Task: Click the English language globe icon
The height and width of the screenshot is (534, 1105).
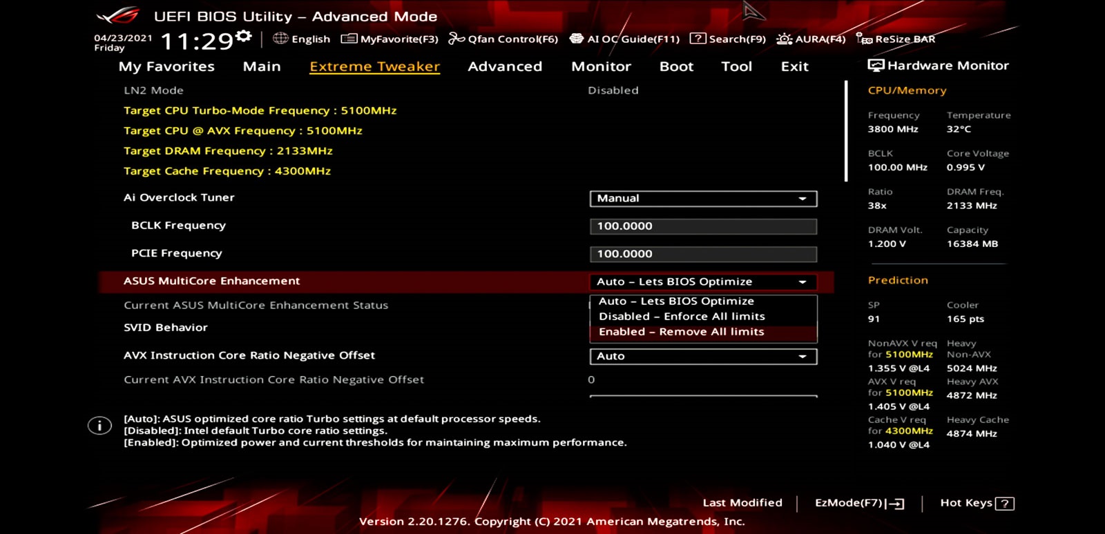Action: pos(280,39)
